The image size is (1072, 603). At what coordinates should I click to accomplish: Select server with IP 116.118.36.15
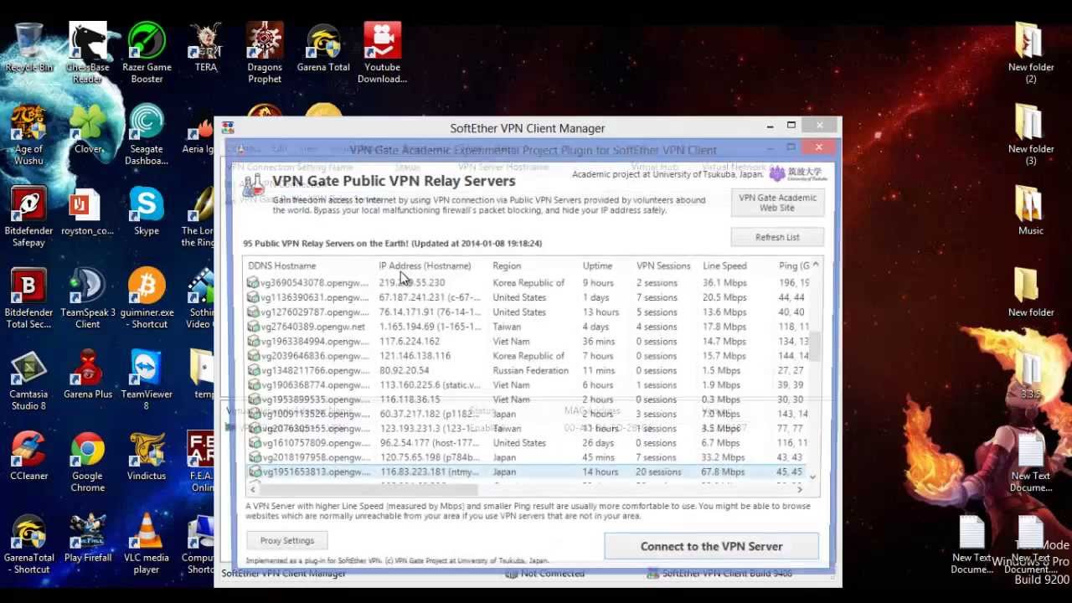point(527,399)
